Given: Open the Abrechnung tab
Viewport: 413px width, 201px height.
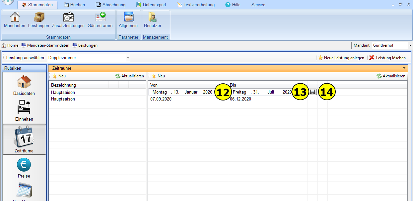Looking at the screenshot, I should click(110, 5).
